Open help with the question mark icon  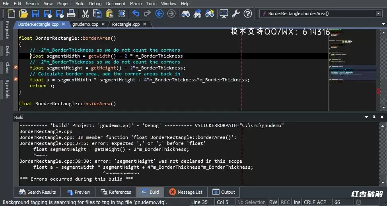[248, 13]
